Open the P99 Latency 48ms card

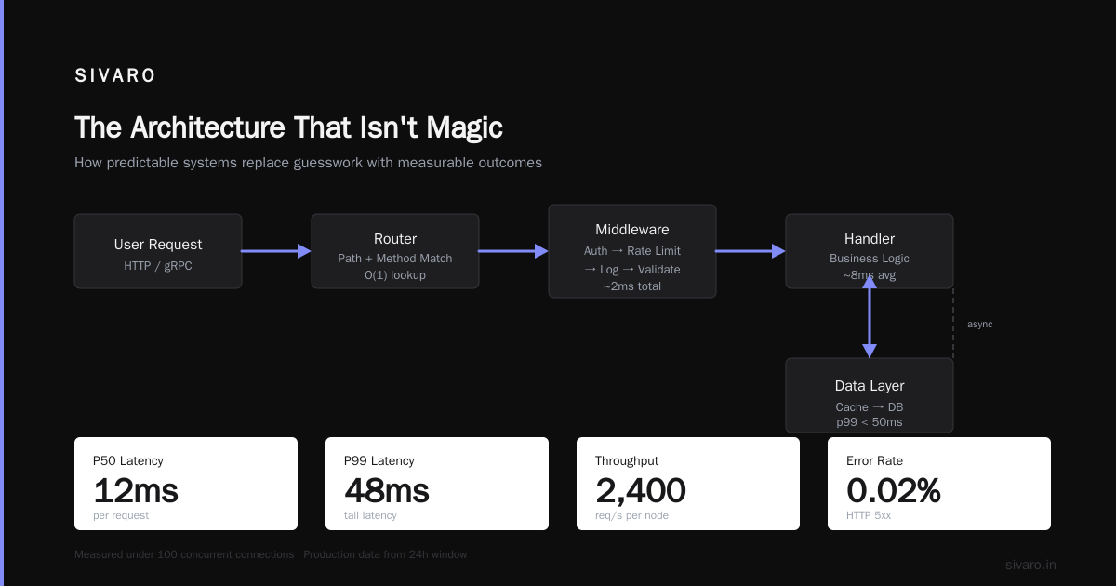click(x=437, y=484)
